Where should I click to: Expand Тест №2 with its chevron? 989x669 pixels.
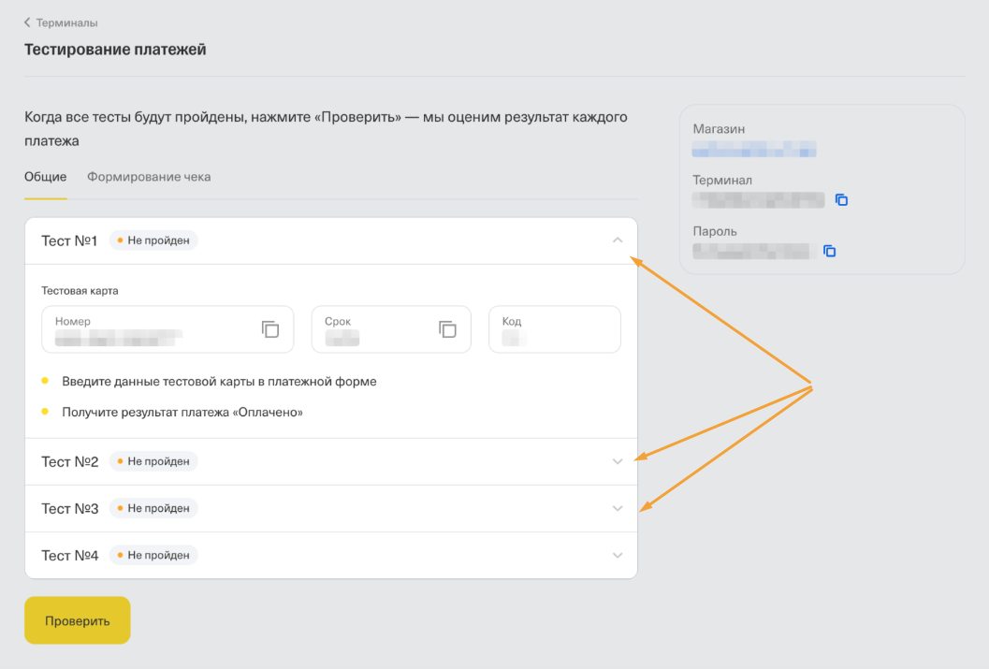click(x=617, y=461)
